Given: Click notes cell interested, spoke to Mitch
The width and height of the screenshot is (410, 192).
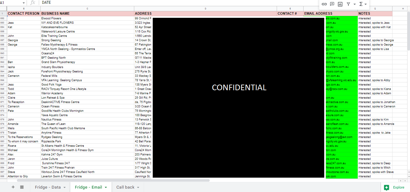Looking at the screenshot, I should coord(375,168).
